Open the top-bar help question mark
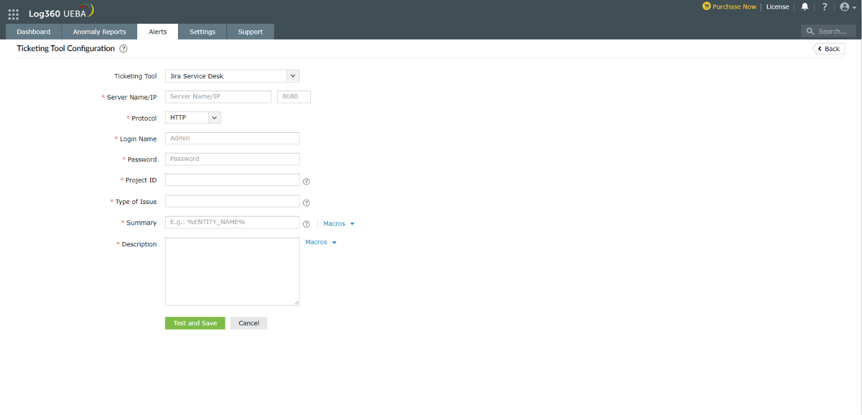Screen dimensions: 862x415 [x=824, y=7]
